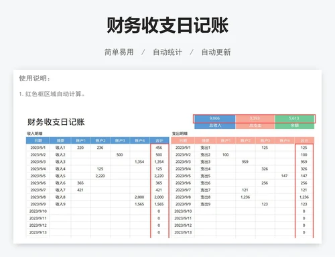Image resolution: width=335 pixels, height=257 pixels.
Task: Select the 121 账户2 cell in 支出7 row
Action: click(x=245, y=190)
